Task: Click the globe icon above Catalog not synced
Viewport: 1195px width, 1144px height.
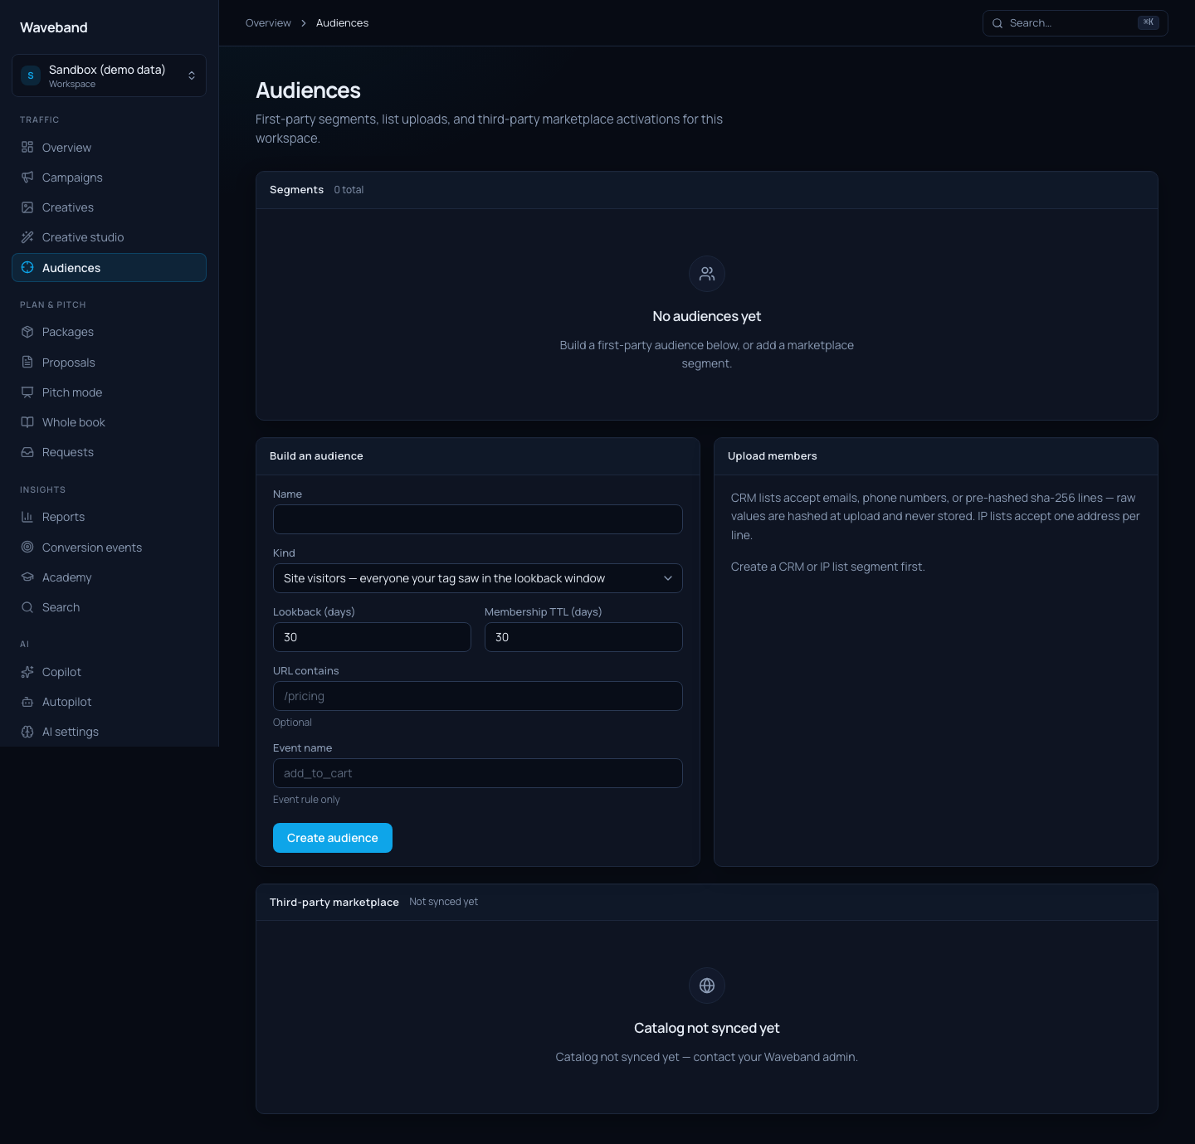Action: [x=707, y=986]
